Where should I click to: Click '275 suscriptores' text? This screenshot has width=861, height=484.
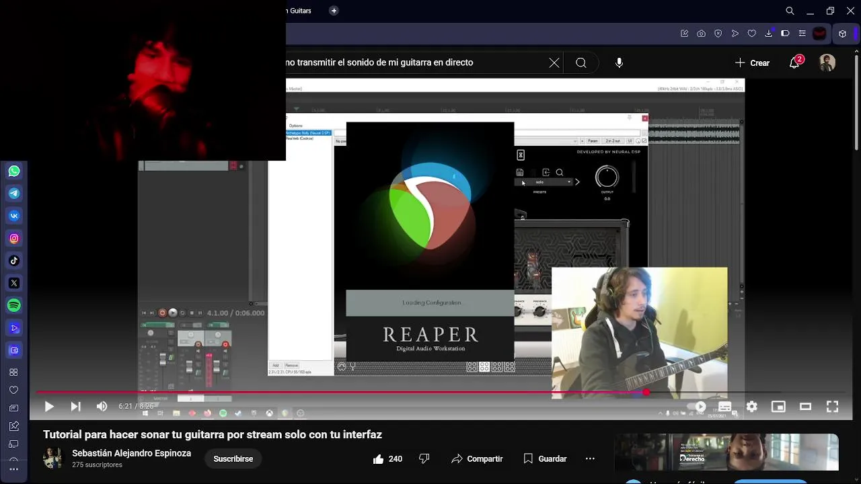(x=97, y=465)
